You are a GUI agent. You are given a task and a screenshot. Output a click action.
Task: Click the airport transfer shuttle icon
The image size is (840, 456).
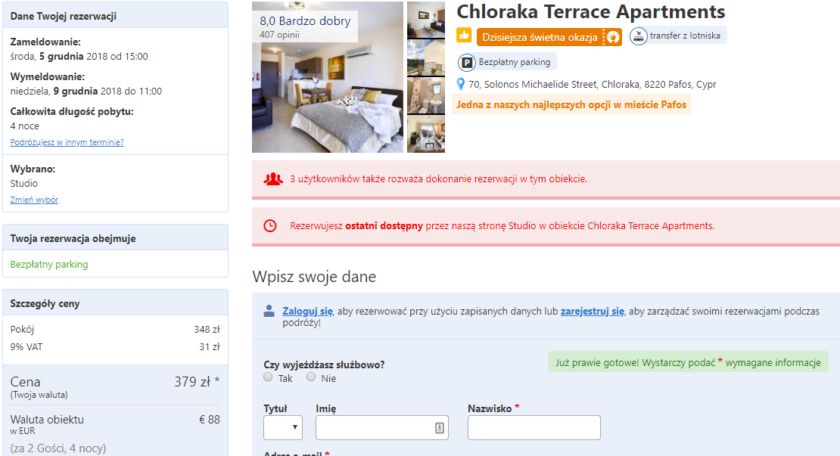click(638, 36)
